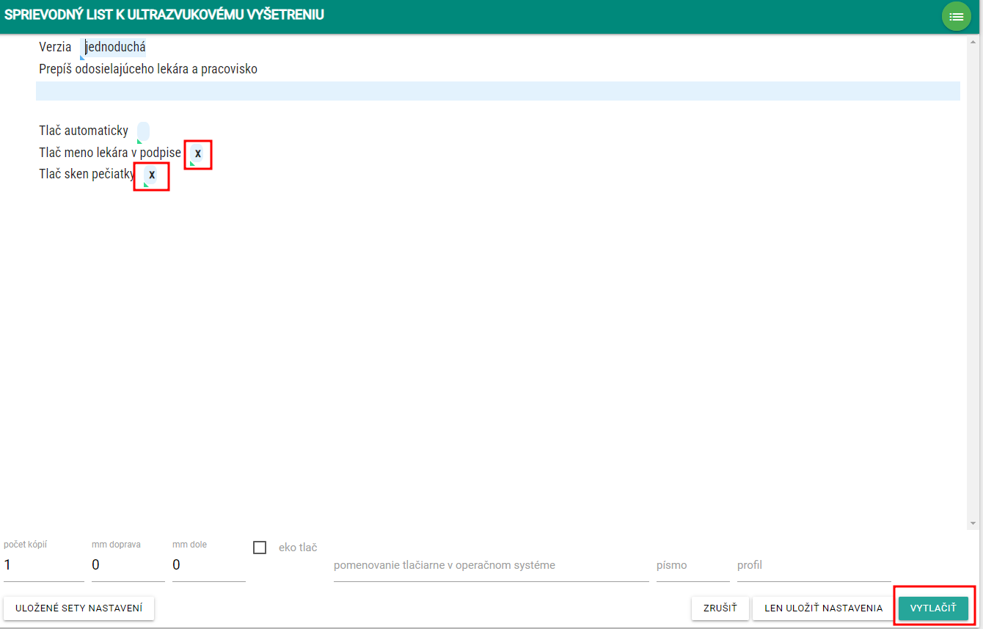Click the počet kópií field
Screen dimensions: 983x629
tap(44, 565)
